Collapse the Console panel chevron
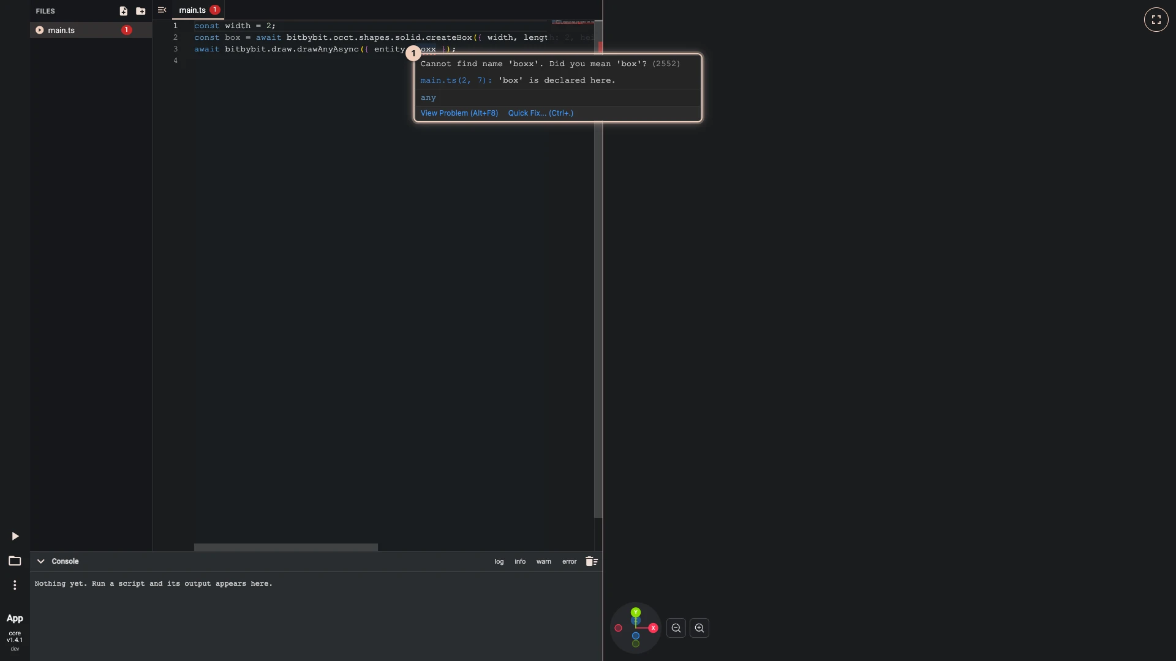The width and height of the screenshot is (1176, 661). tap(41, 561)
